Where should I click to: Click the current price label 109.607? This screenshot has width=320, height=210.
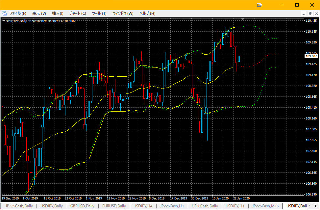pos(311,56)
